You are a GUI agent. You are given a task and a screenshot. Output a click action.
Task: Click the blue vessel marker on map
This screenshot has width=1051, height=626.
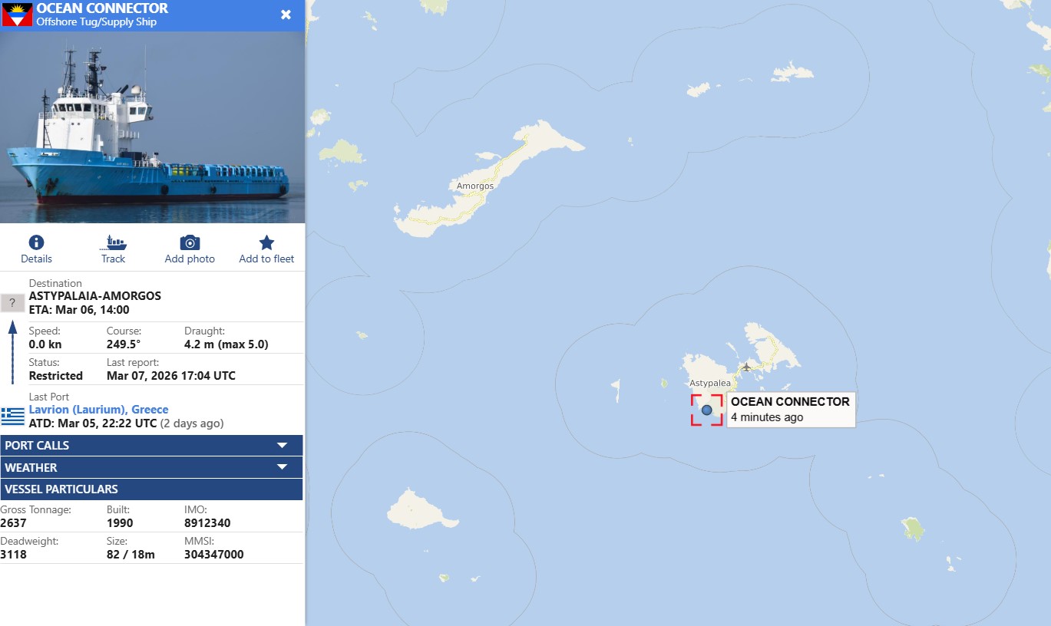[x=706, y=410]
